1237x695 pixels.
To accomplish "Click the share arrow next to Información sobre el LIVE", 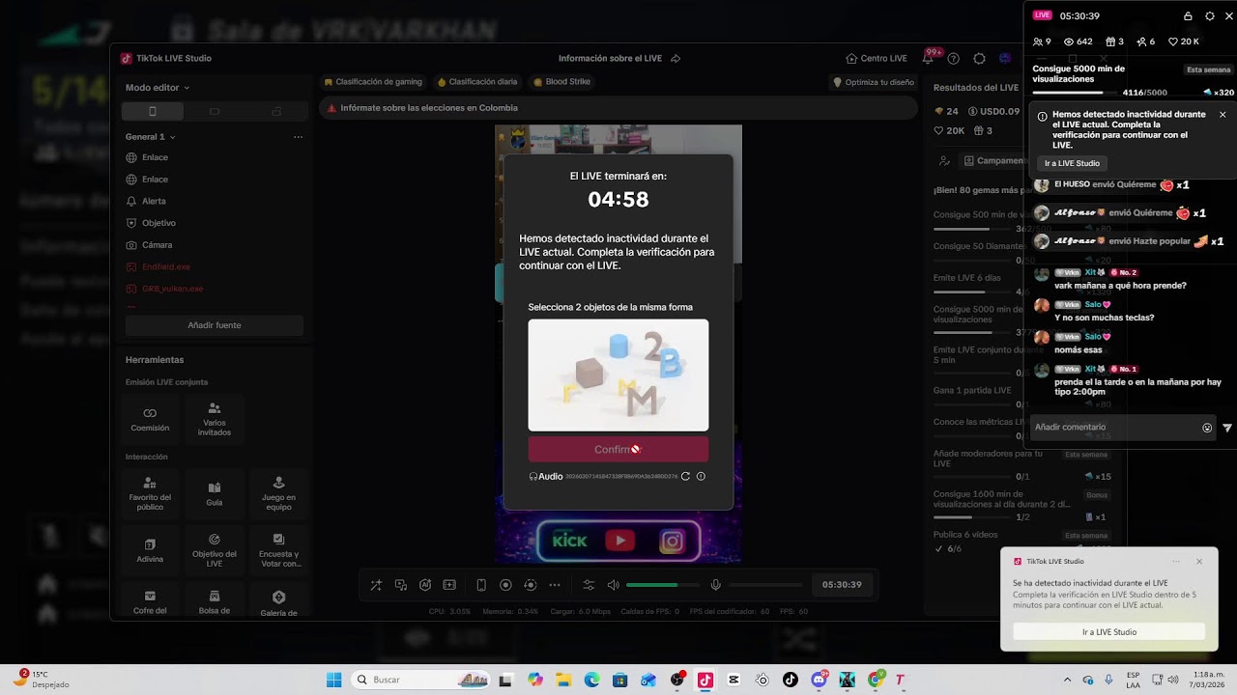I will (x=676, y=58).
